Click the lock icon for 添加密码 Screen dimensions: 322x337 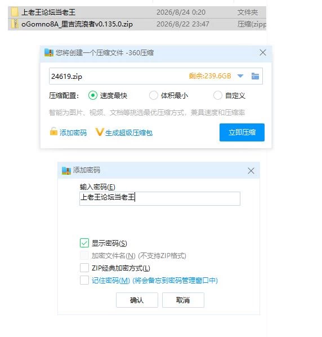53,131
